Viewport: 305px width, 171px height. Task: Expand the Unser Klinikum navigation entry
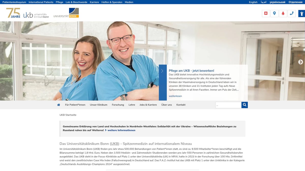[x=98, y=105]
